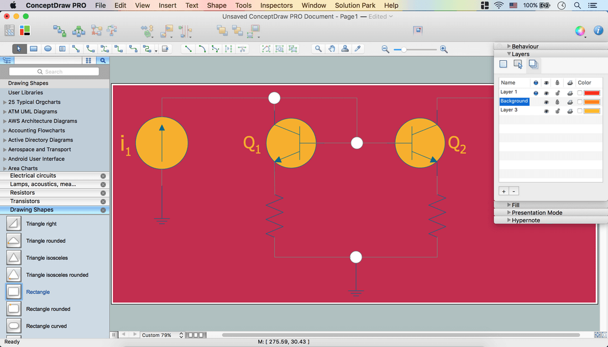Screen dimensions: 608x347
Task: Activate the Hand pan tool
Action: point(332,49)
